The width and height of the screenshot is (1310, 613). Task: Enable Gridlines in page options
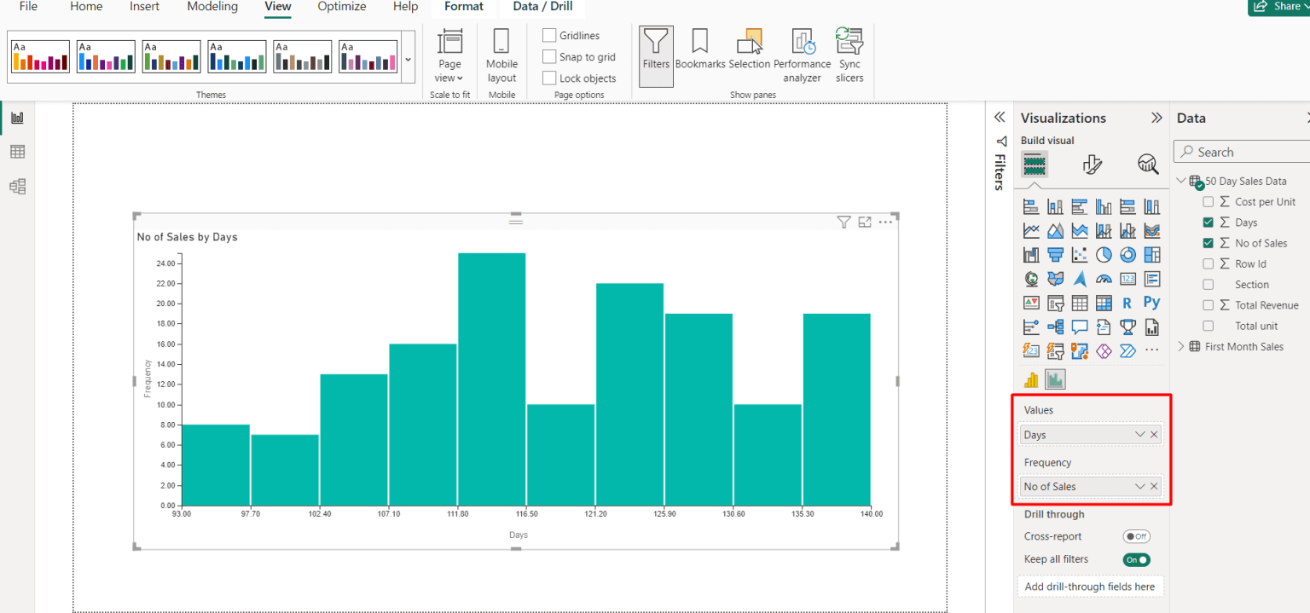click(549, 35)
